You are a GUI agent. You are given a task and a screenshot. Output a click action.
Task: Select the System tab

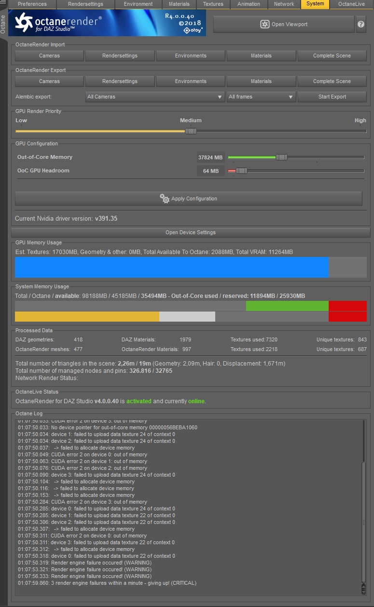click(x=315, y=4)
